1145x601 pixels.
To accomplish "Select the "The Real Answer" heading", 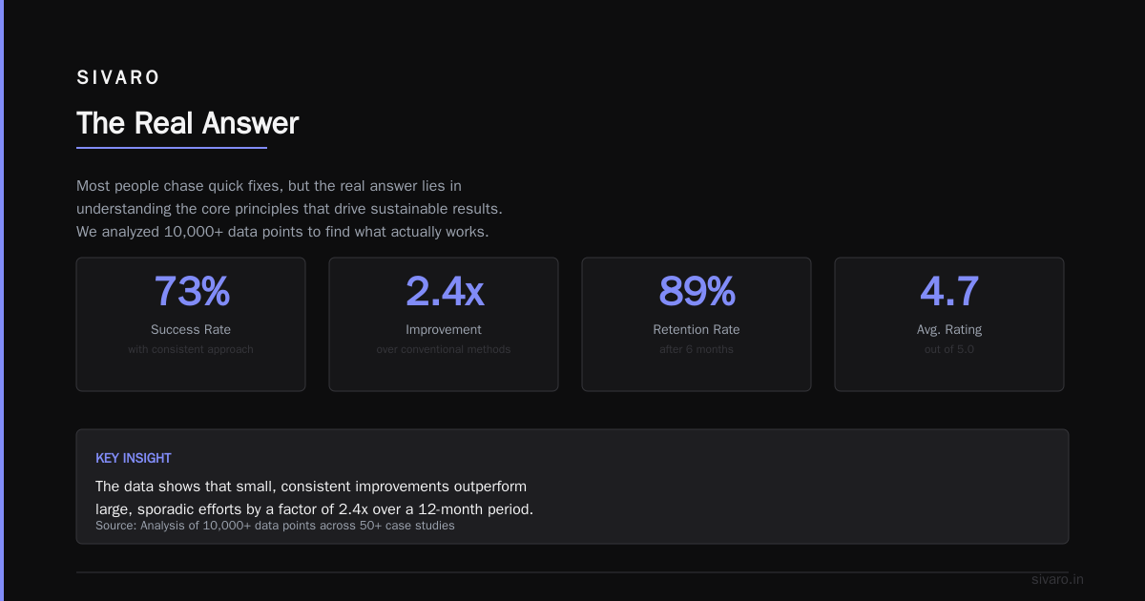I will click(x=188, y=123).
